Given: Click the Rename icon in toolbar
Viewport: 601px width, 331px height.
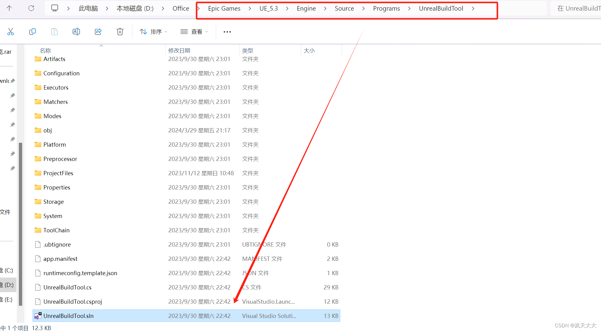Looking at the screenshot, I should click(x=76, y=32).
